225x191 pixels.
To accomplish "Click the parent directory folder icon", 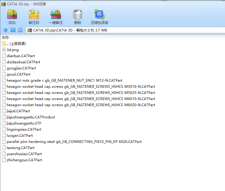I will (4, 43).
